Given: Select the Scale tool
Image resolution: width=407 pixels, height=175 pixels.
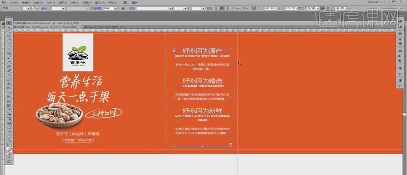Looking at the screenshot, I should pos(9,80).
